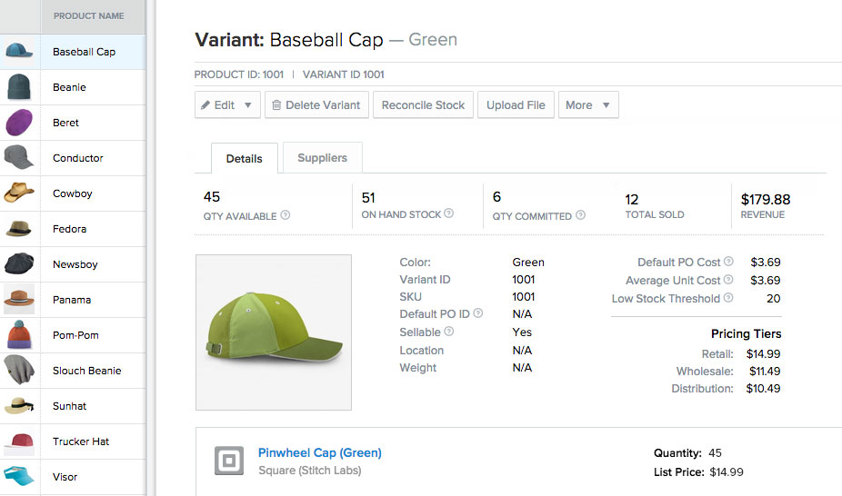The image size is (842, 496).
Task: Select the Details tab
Action: [244, 159]
